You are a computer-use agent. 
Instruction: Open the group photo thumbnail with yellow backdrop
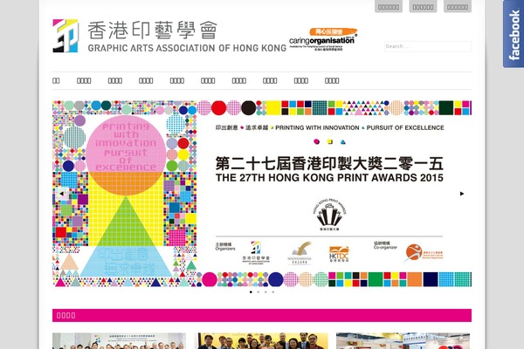pos(263,340)
